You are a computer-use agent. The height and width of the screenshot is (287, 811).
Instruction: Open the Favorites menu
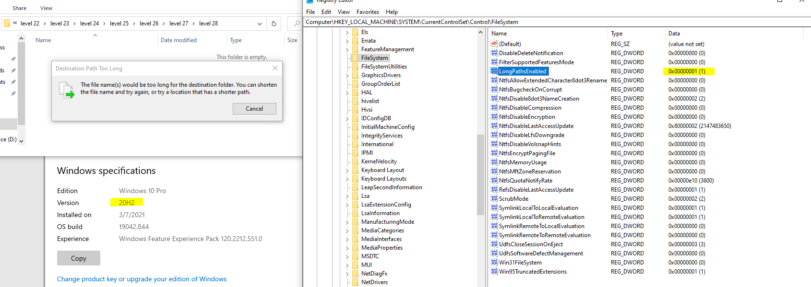tap(368, 12)
